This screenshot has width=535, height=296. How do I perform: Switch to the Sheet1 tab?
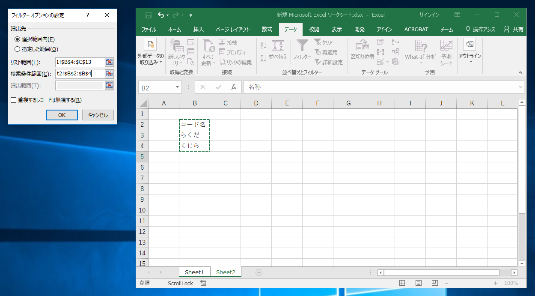click(x=194, y=272)
